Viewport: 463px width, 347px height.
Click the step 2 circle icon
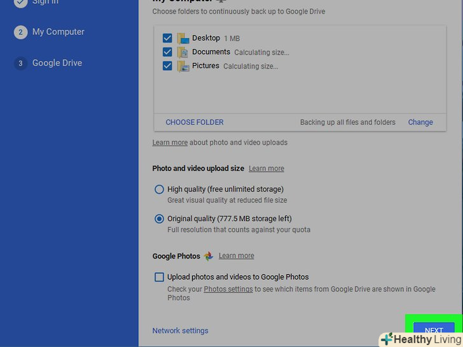(20, 32)
